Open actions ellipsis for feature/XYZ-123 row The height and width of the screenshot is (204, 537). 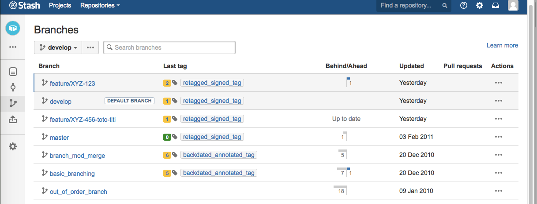pos(499,83)
